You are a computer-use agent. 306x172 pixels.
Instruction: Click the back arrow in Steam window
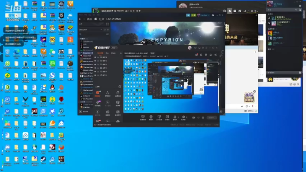tap(80, 19)
